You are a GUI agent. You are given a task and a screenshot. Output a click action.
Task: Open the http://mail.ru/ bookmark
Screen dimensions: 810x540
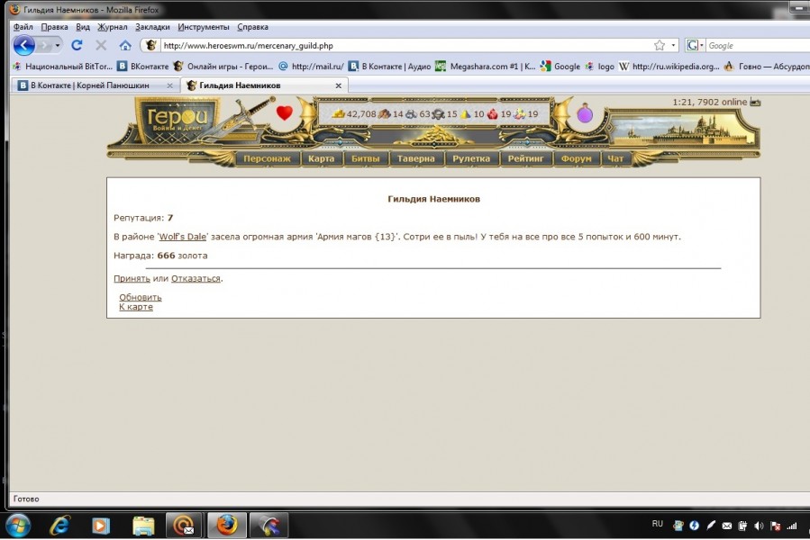311,66
